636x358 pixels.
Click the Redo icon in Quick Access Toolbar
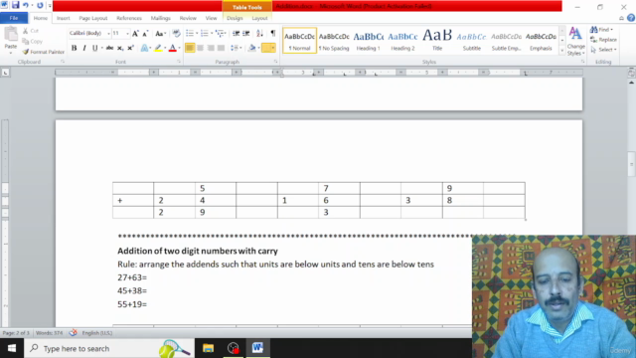40,5
